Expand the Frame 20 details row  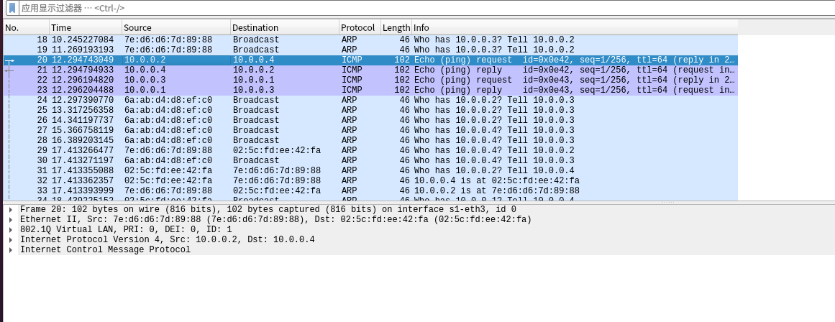tap(11, 210)
